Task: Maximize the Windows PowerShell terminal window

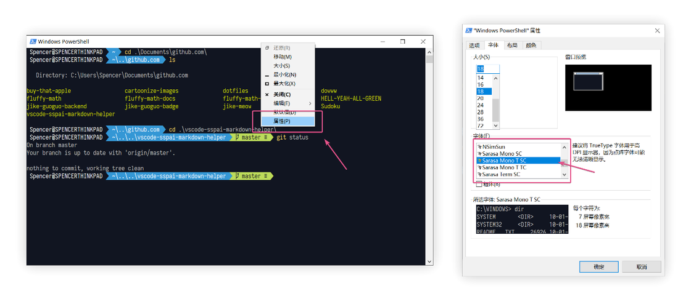Action: (402, 41)
